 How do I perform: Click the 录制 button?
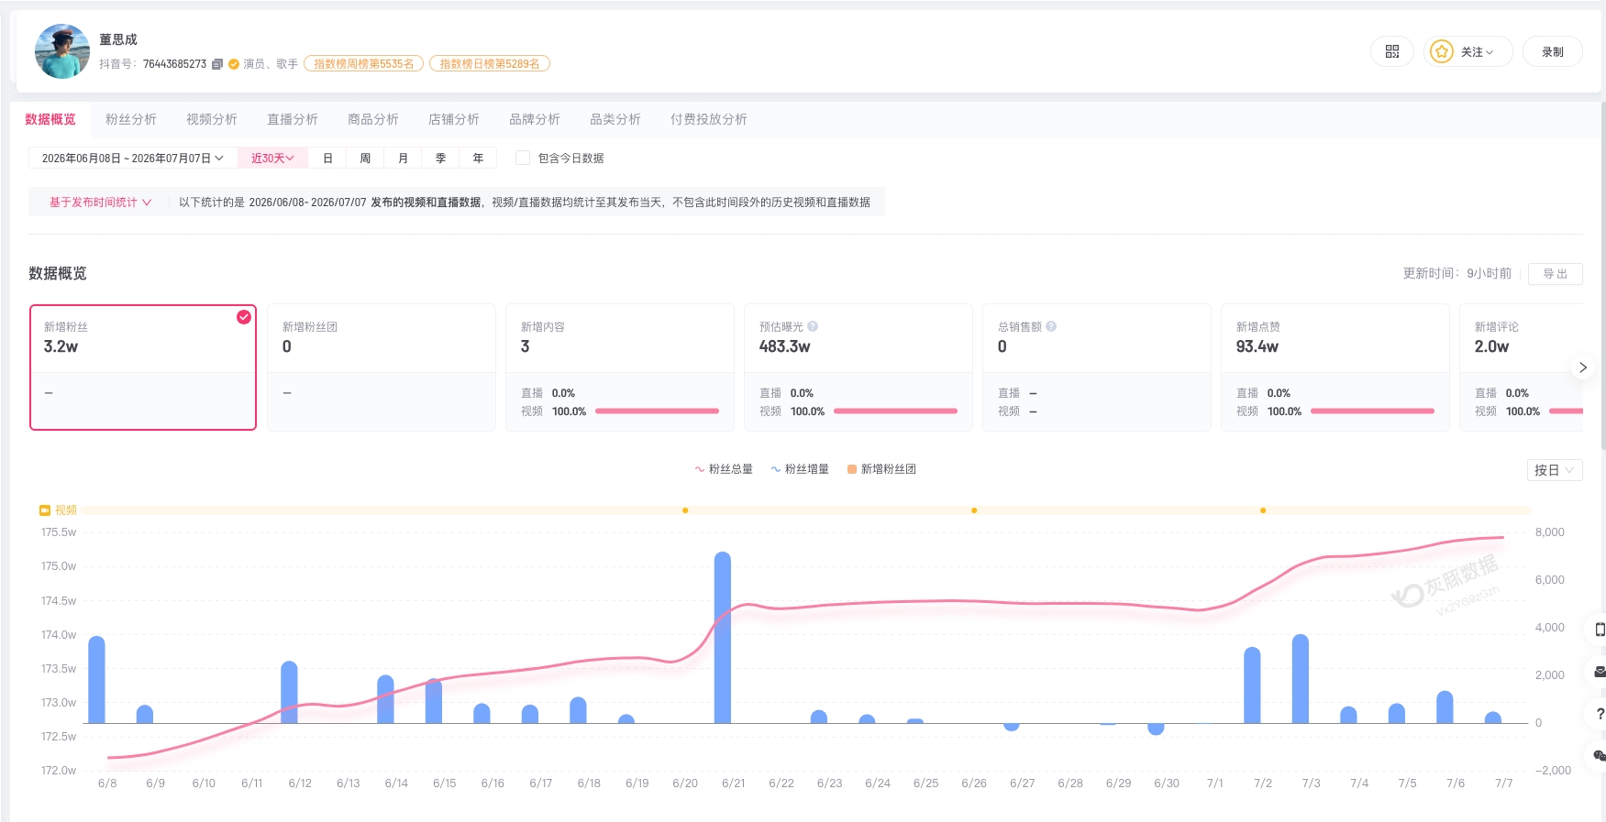(x=1553, y=52)
